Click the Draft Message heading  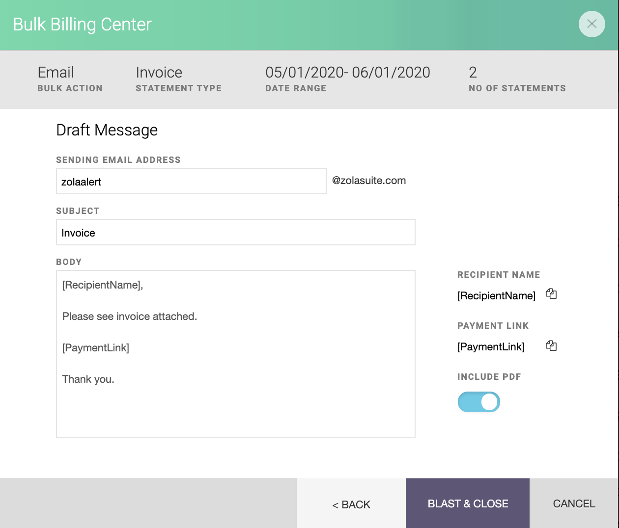(107, 130)
